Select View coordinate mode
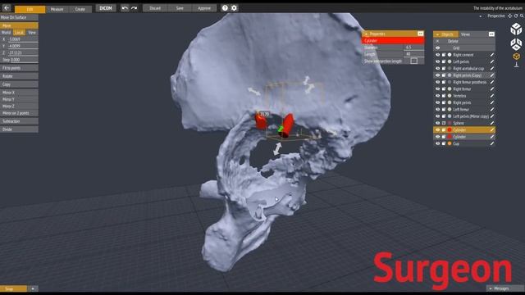 pos(32,33)
